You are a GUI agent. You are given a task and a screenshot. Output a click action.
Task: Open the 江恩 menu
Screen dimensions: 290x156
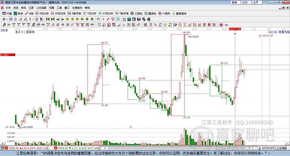click(31, 8)
